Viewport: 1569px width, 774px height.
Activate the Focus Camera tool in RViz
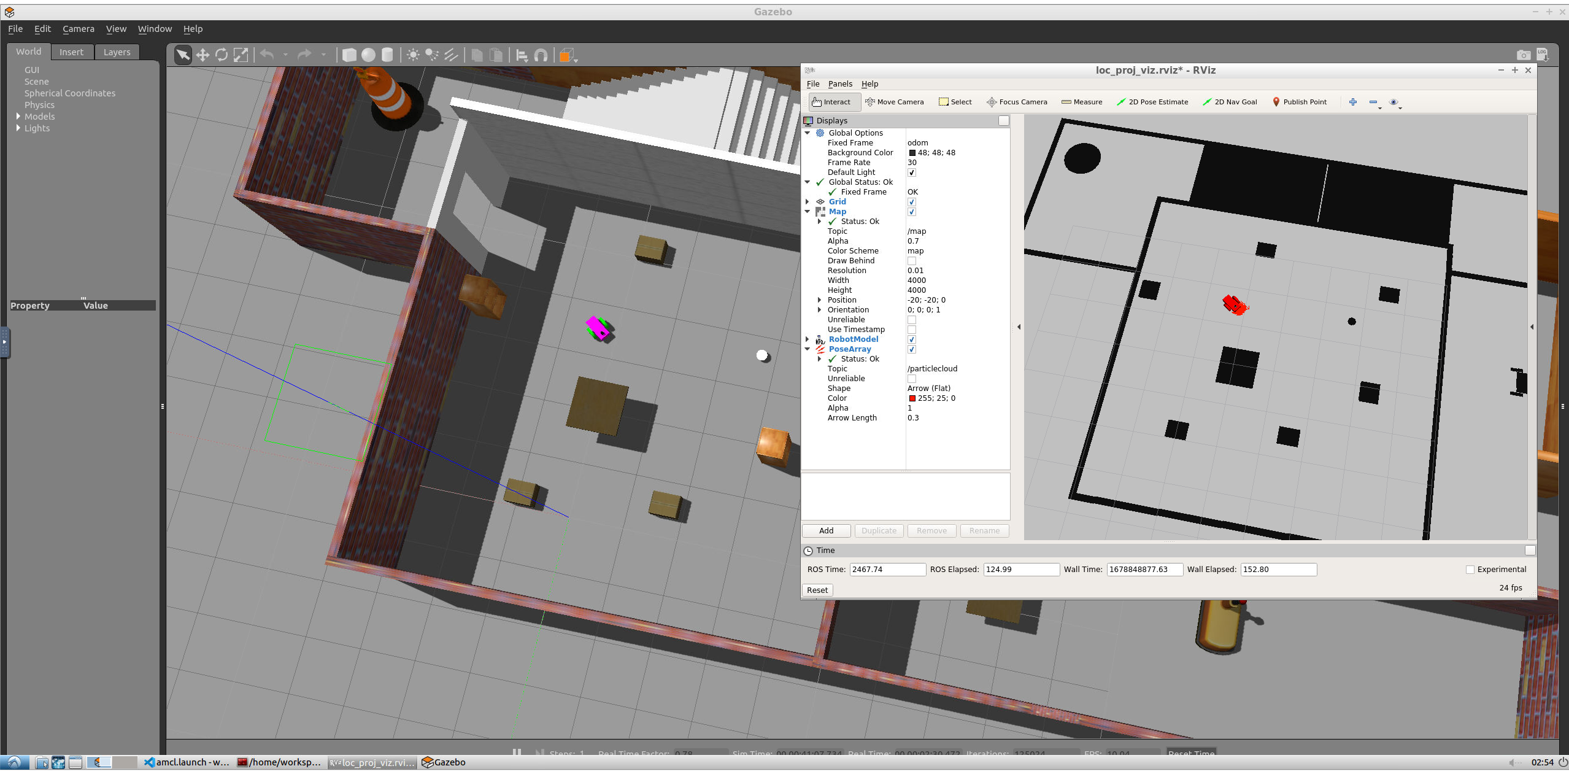click(1017, 102)
